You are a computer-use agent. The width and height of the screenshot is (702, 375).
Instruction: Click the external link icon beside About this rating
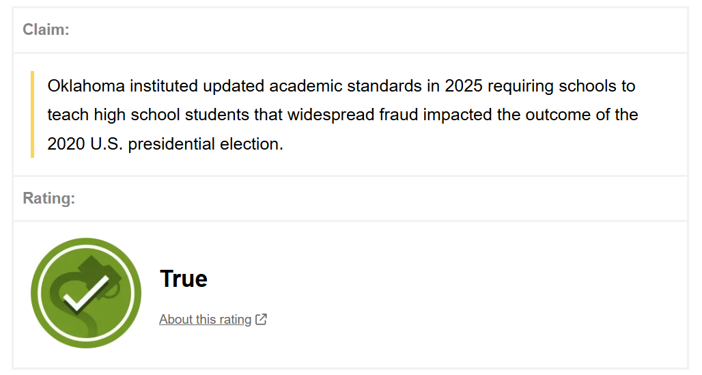(x=261, y=319)
